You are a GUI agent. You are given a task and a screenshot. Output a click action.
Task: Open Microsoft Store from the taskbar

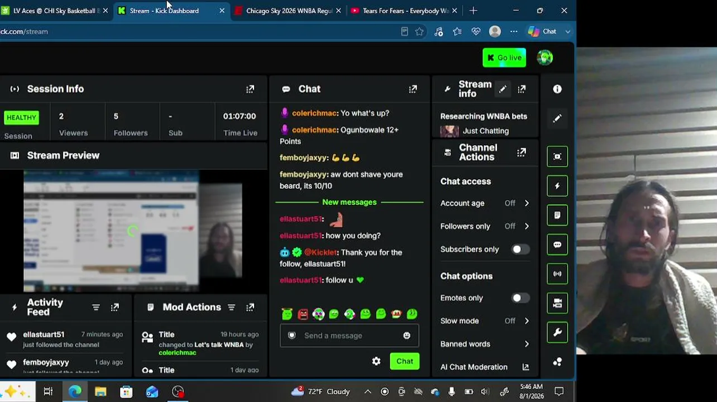point(126,392)
